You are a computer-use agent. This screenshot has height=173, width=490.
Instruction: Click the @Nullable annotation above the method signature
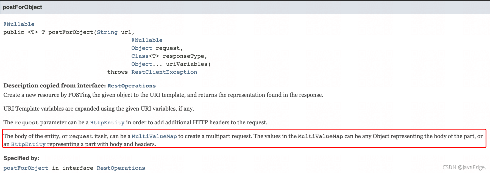click(19, 24)
